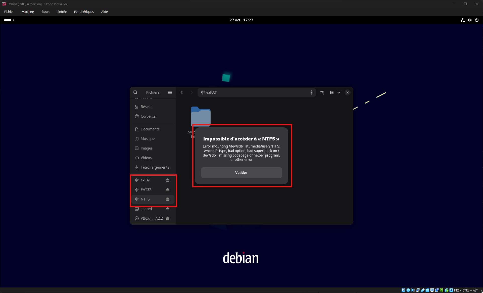The image size is (483, 293).
Task: Open the clock calendar dropdown
Action: click(241, 20)
